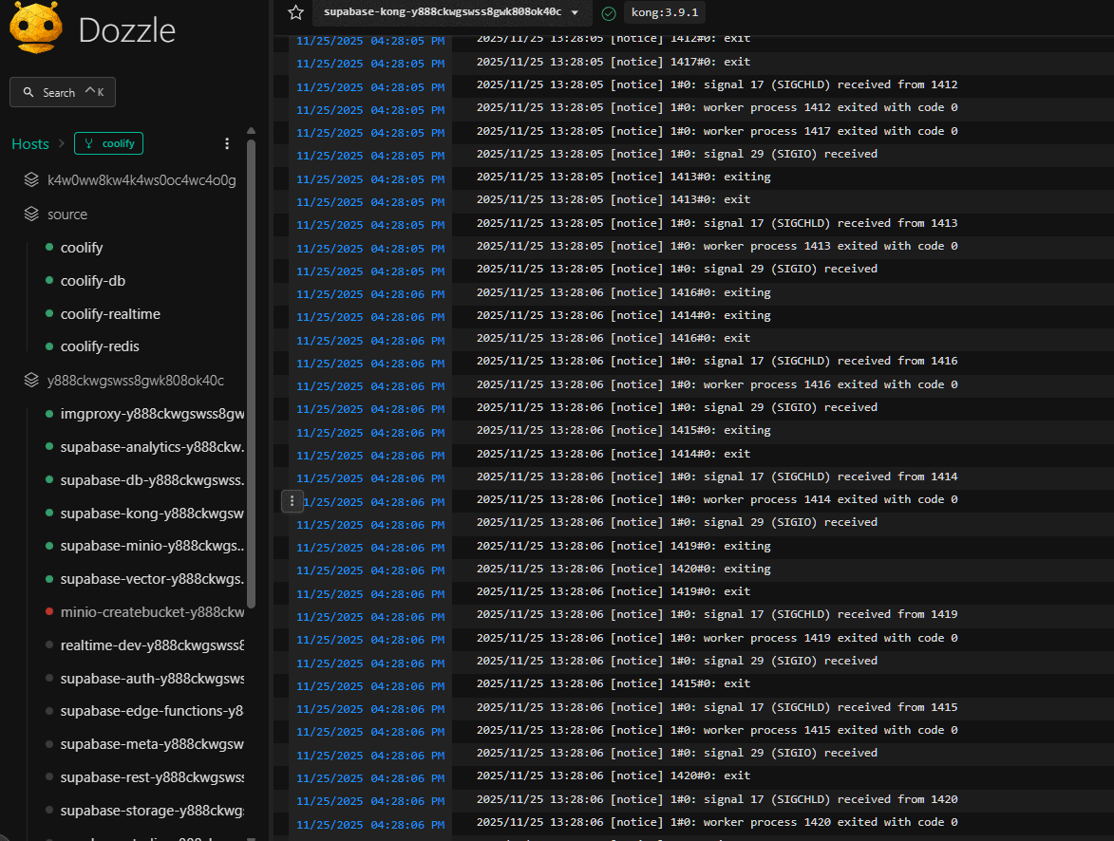Image resolution: width=1114 pixels, height=841 pixels.
Task: Click layers icon beside k4w0ww8kw4k4ws0oc4wc4o0g
Action: [x=31, y=179]
